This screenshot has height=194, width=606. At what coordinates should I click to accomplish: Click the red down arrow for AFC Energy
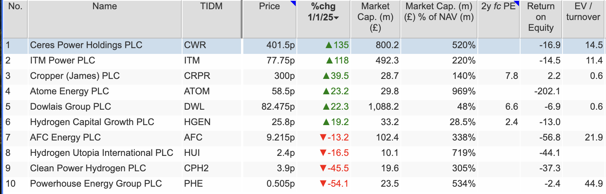pos(323,137)
